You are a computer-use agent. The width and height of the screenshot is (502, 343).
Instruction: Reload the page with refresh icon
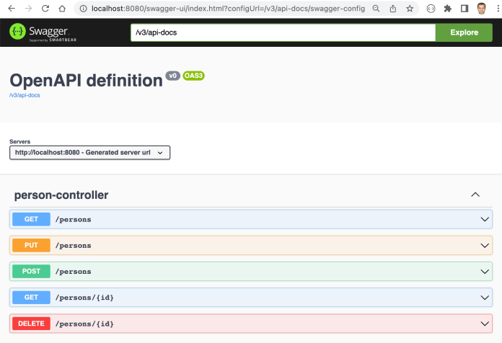(x=45, y=9)
